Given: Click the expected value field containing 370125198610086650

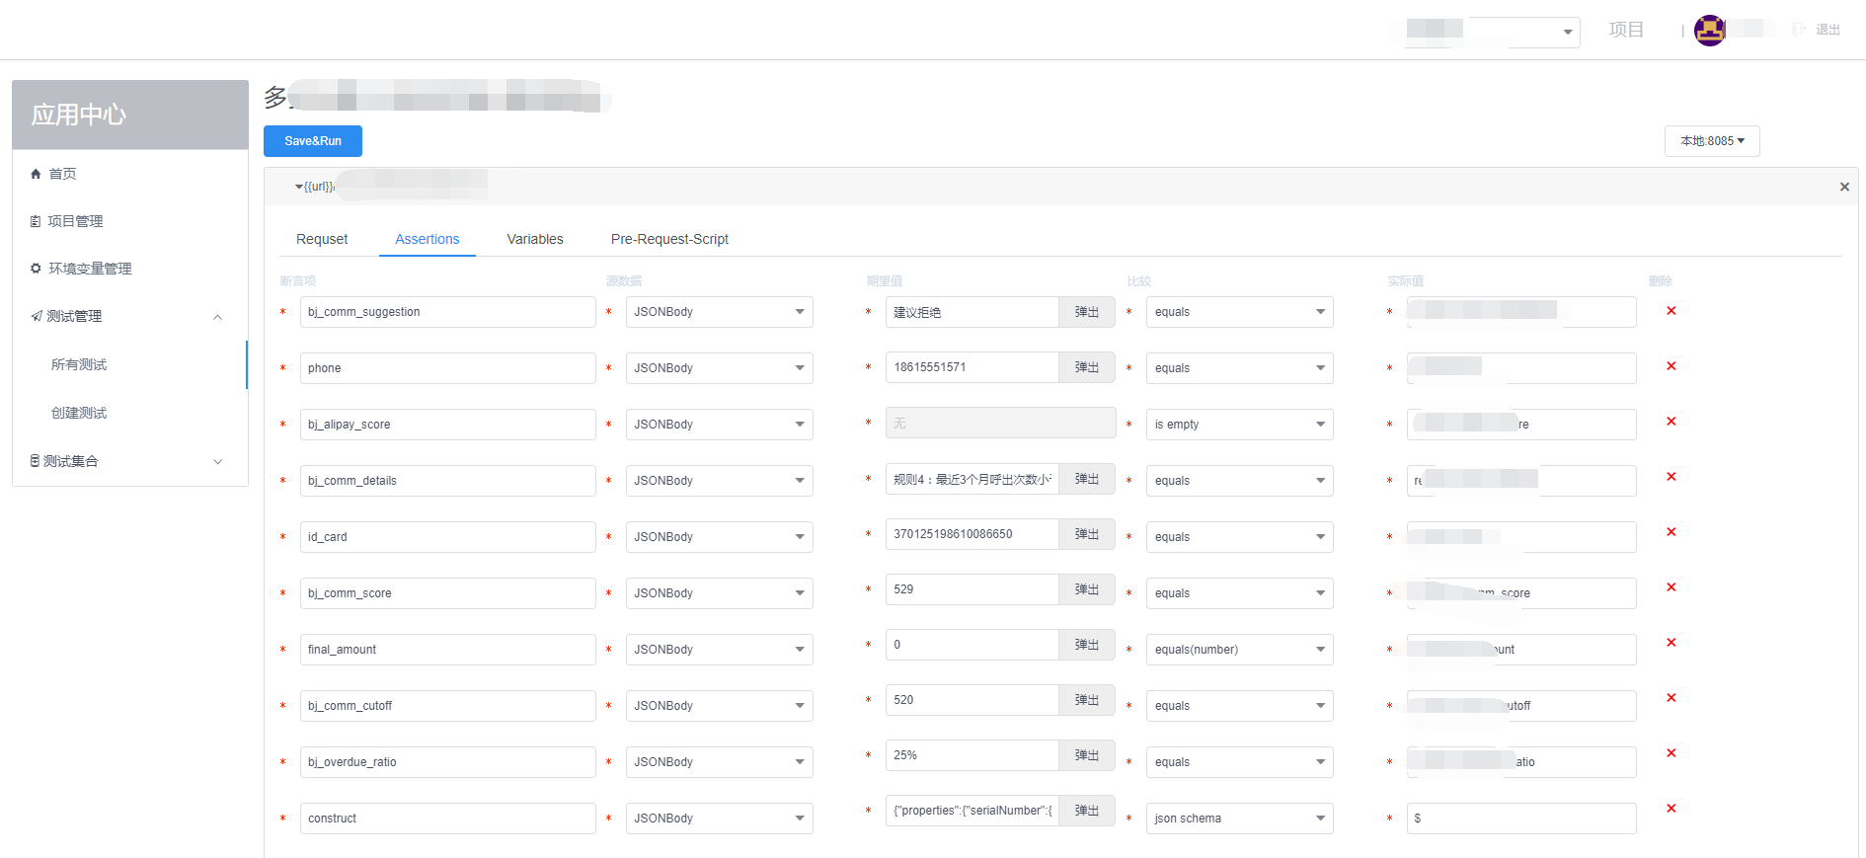Looking at the screenshot, I should pyautogui.click(x=972, y=534).
